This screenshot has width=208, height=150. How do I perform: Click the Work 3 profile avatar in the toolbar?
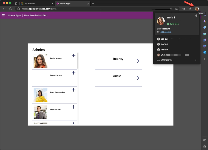(197, 9)
